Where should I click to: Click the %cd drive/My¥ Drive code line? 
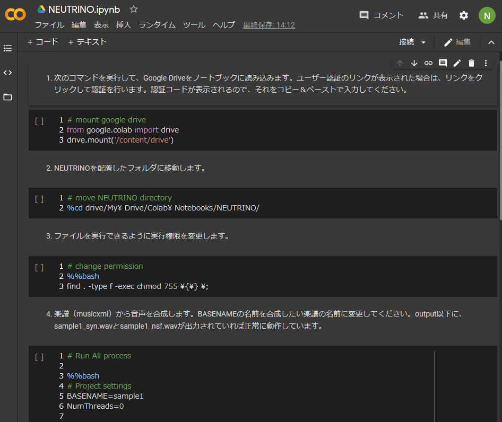point(163,208)
